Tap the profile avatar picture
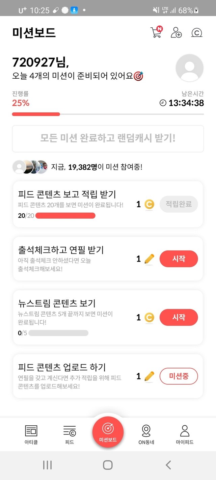The height and width of the screenshot is (480, 216). tap(190, 68)
